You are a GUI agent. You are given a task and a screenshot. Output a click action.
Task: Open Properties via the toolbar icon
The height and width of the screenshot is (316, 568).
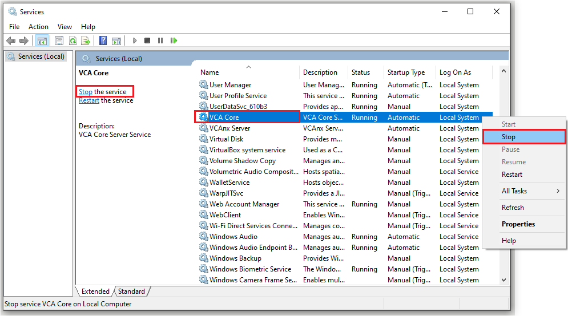(59, 40)
